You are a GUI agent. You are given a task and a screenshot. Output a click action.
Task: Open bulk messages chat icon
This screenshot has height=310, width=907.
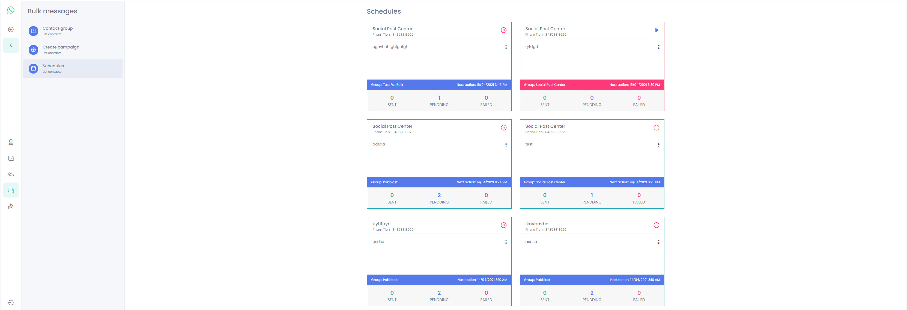(11, 190)
